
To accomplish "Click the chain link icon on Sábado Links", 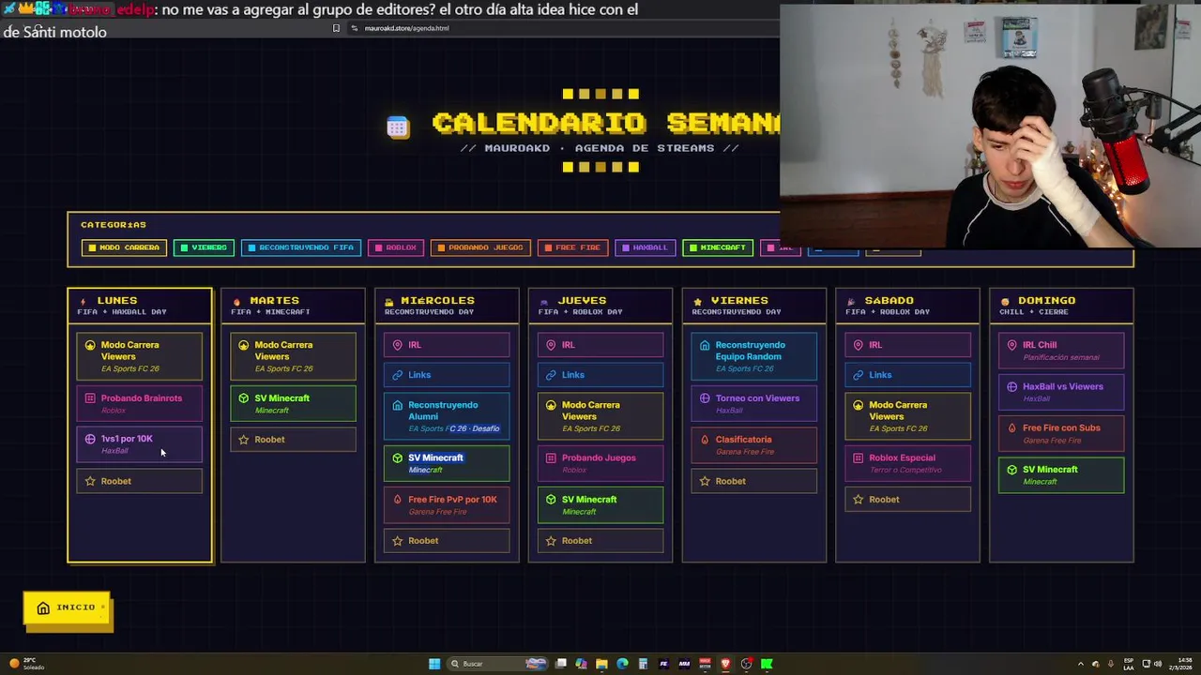I will point(858,375).
